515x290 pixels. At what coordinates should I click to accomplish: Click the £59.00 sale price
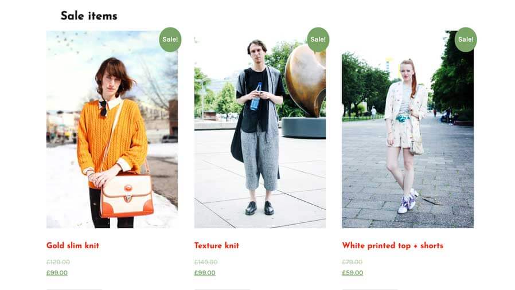[x=353, y=273]
